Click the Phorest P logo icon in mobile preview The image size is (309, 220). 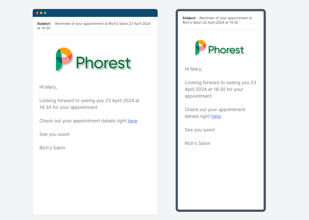[200, 47]
